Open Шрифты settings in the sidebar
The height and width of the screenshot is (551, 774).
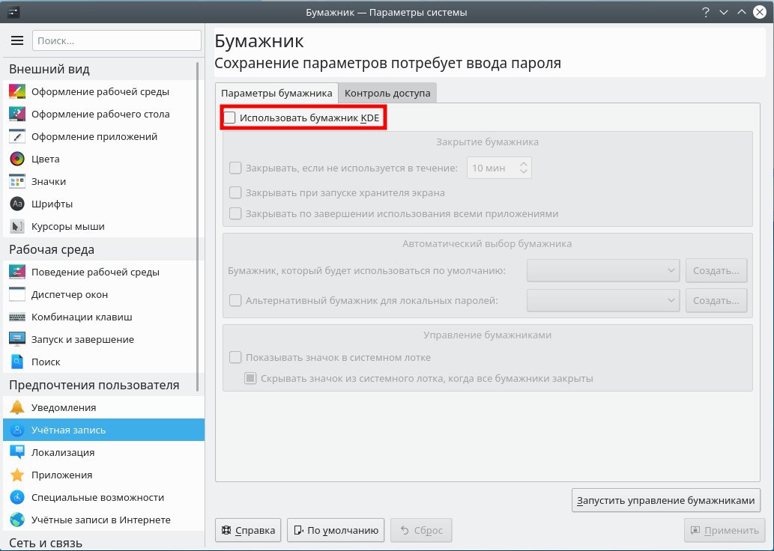[103, 204]
